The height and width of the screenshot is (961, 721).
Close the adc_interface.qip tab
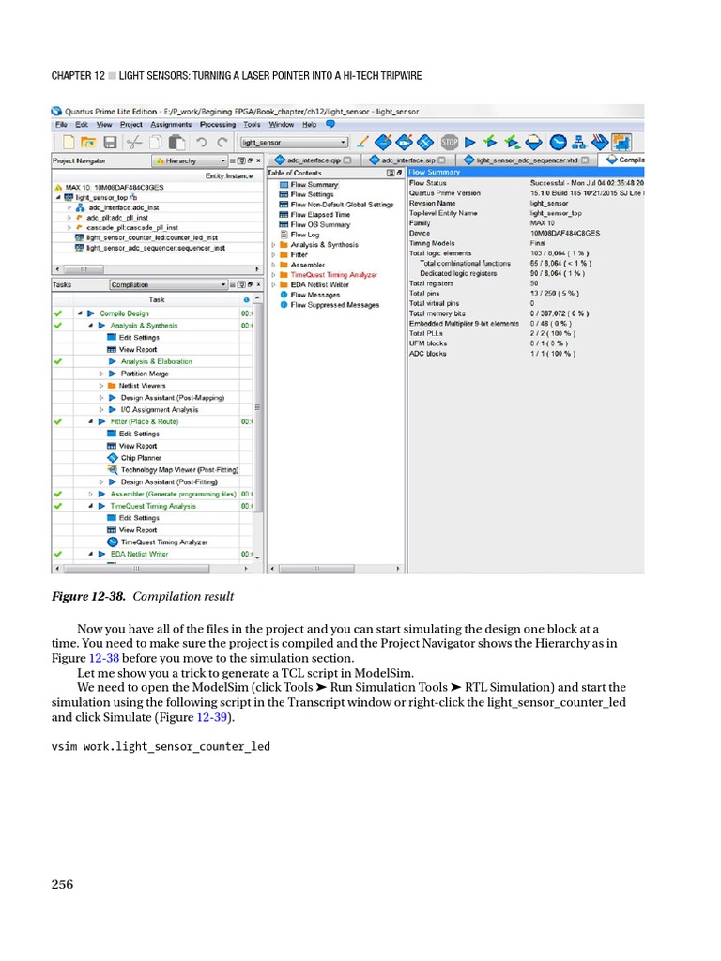coord(346,160)
